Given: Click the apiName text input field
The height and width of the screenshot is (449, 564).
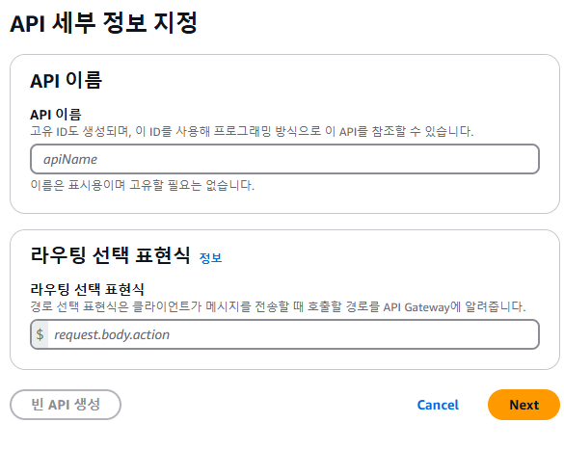Looking at the screenshot, I should click(x=284, y=159).
